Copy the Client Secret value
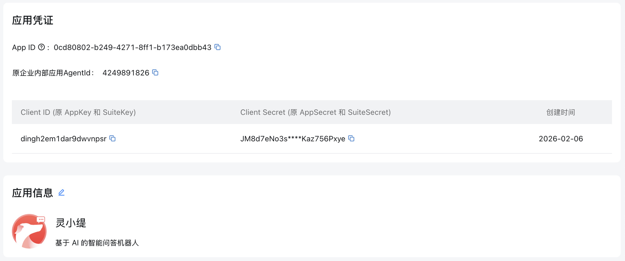The width and height of the screenshot is (625, 261). [351, 138]
